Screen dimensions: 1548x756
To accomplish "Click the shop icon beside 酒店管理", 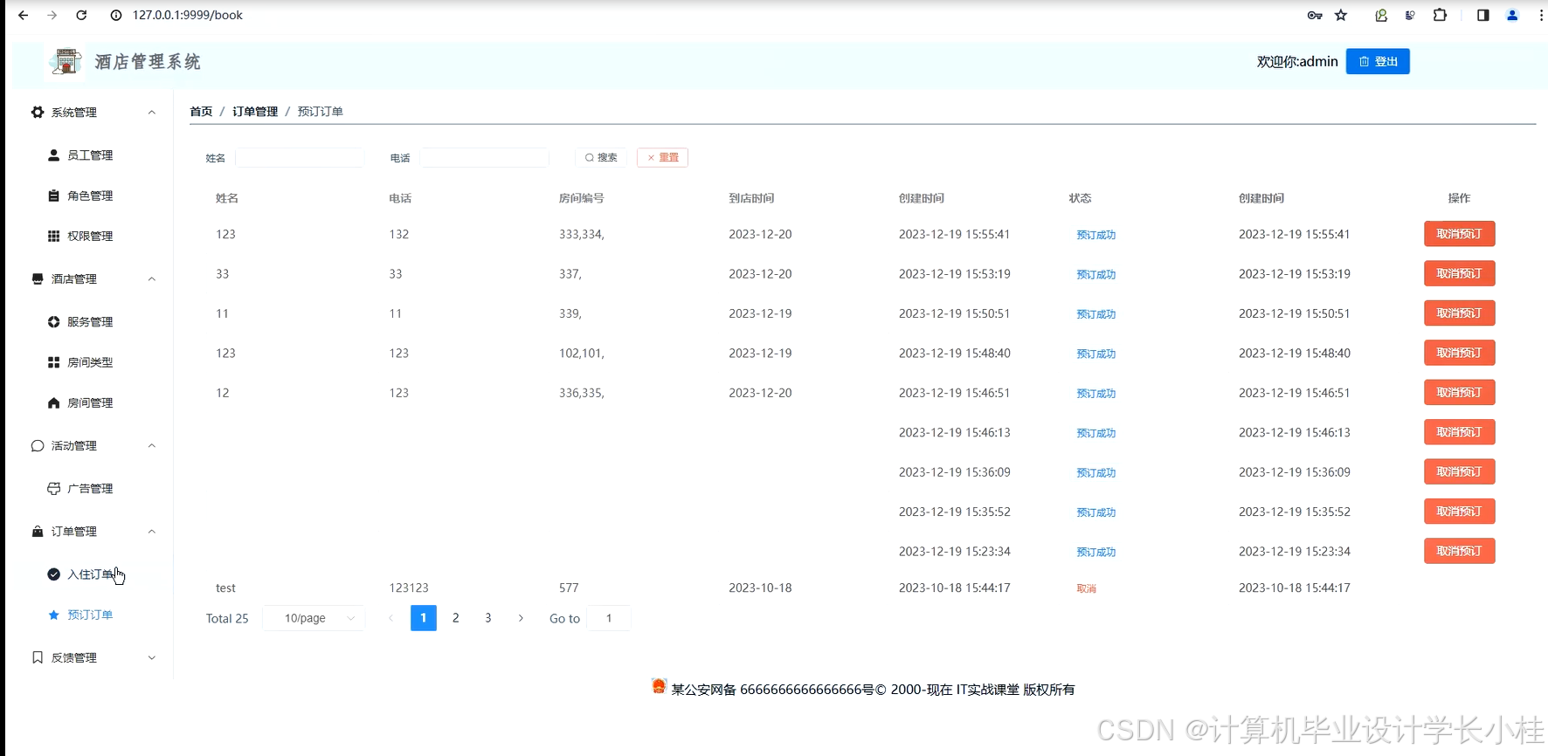I will coord(38,279).
